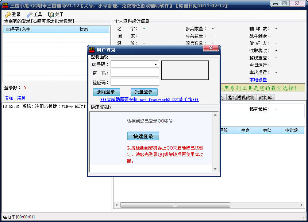Click the 用户登录 dialog title icon
Viewport: 308px width, 222px height.
point(92,50)
